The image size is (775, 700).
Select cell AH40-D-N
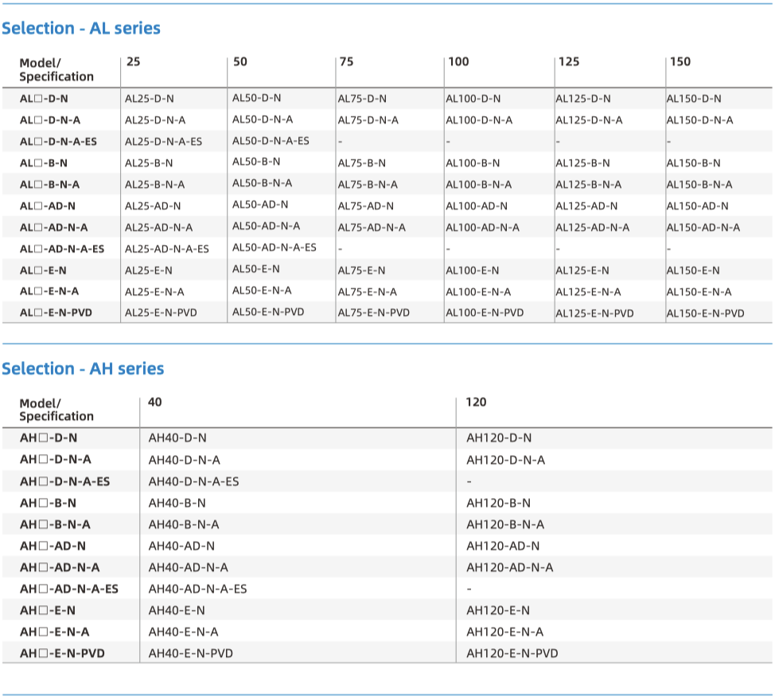(177, 438)
